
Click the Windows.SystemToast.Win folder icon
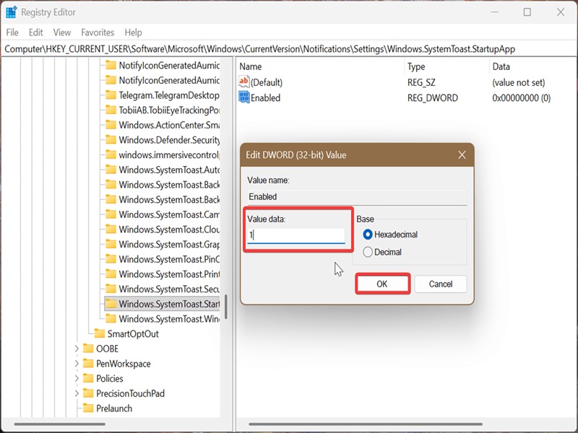click(111, 319)
